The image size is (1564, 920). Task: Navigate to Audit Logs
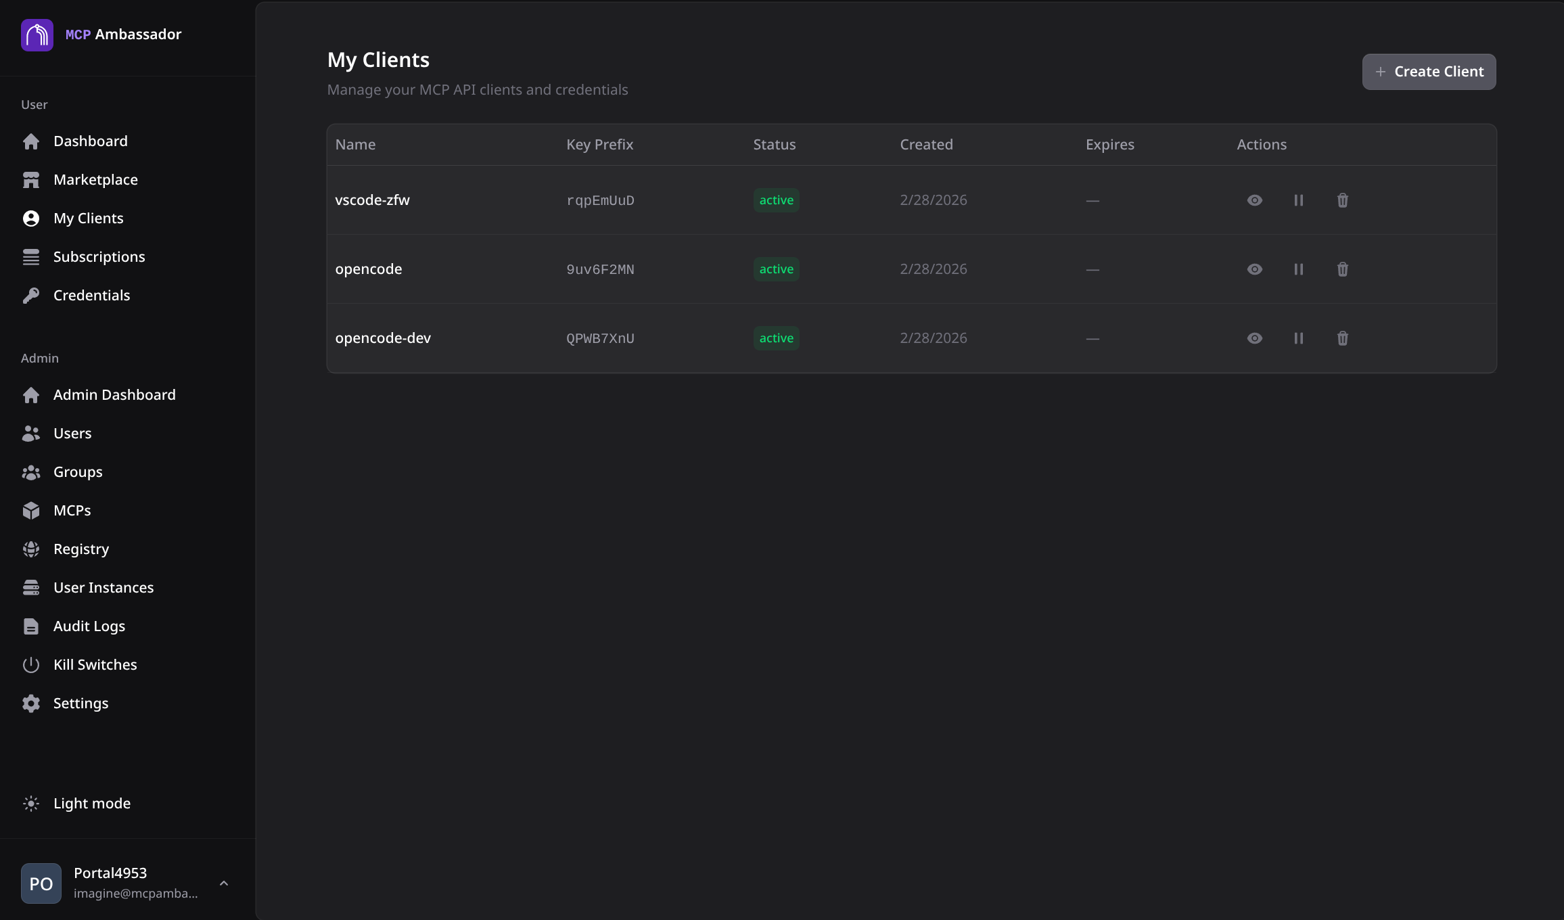point(89,626)
